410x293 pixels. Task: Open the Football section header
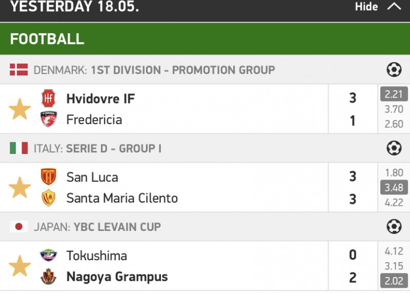(x=47, y=39)
